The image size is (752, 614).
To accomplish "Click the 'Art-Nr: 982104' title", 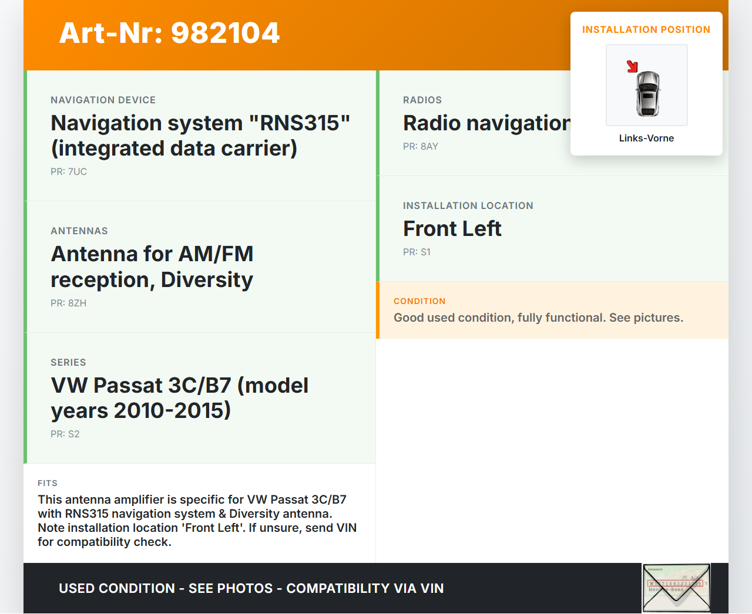I will coord(169,33).
